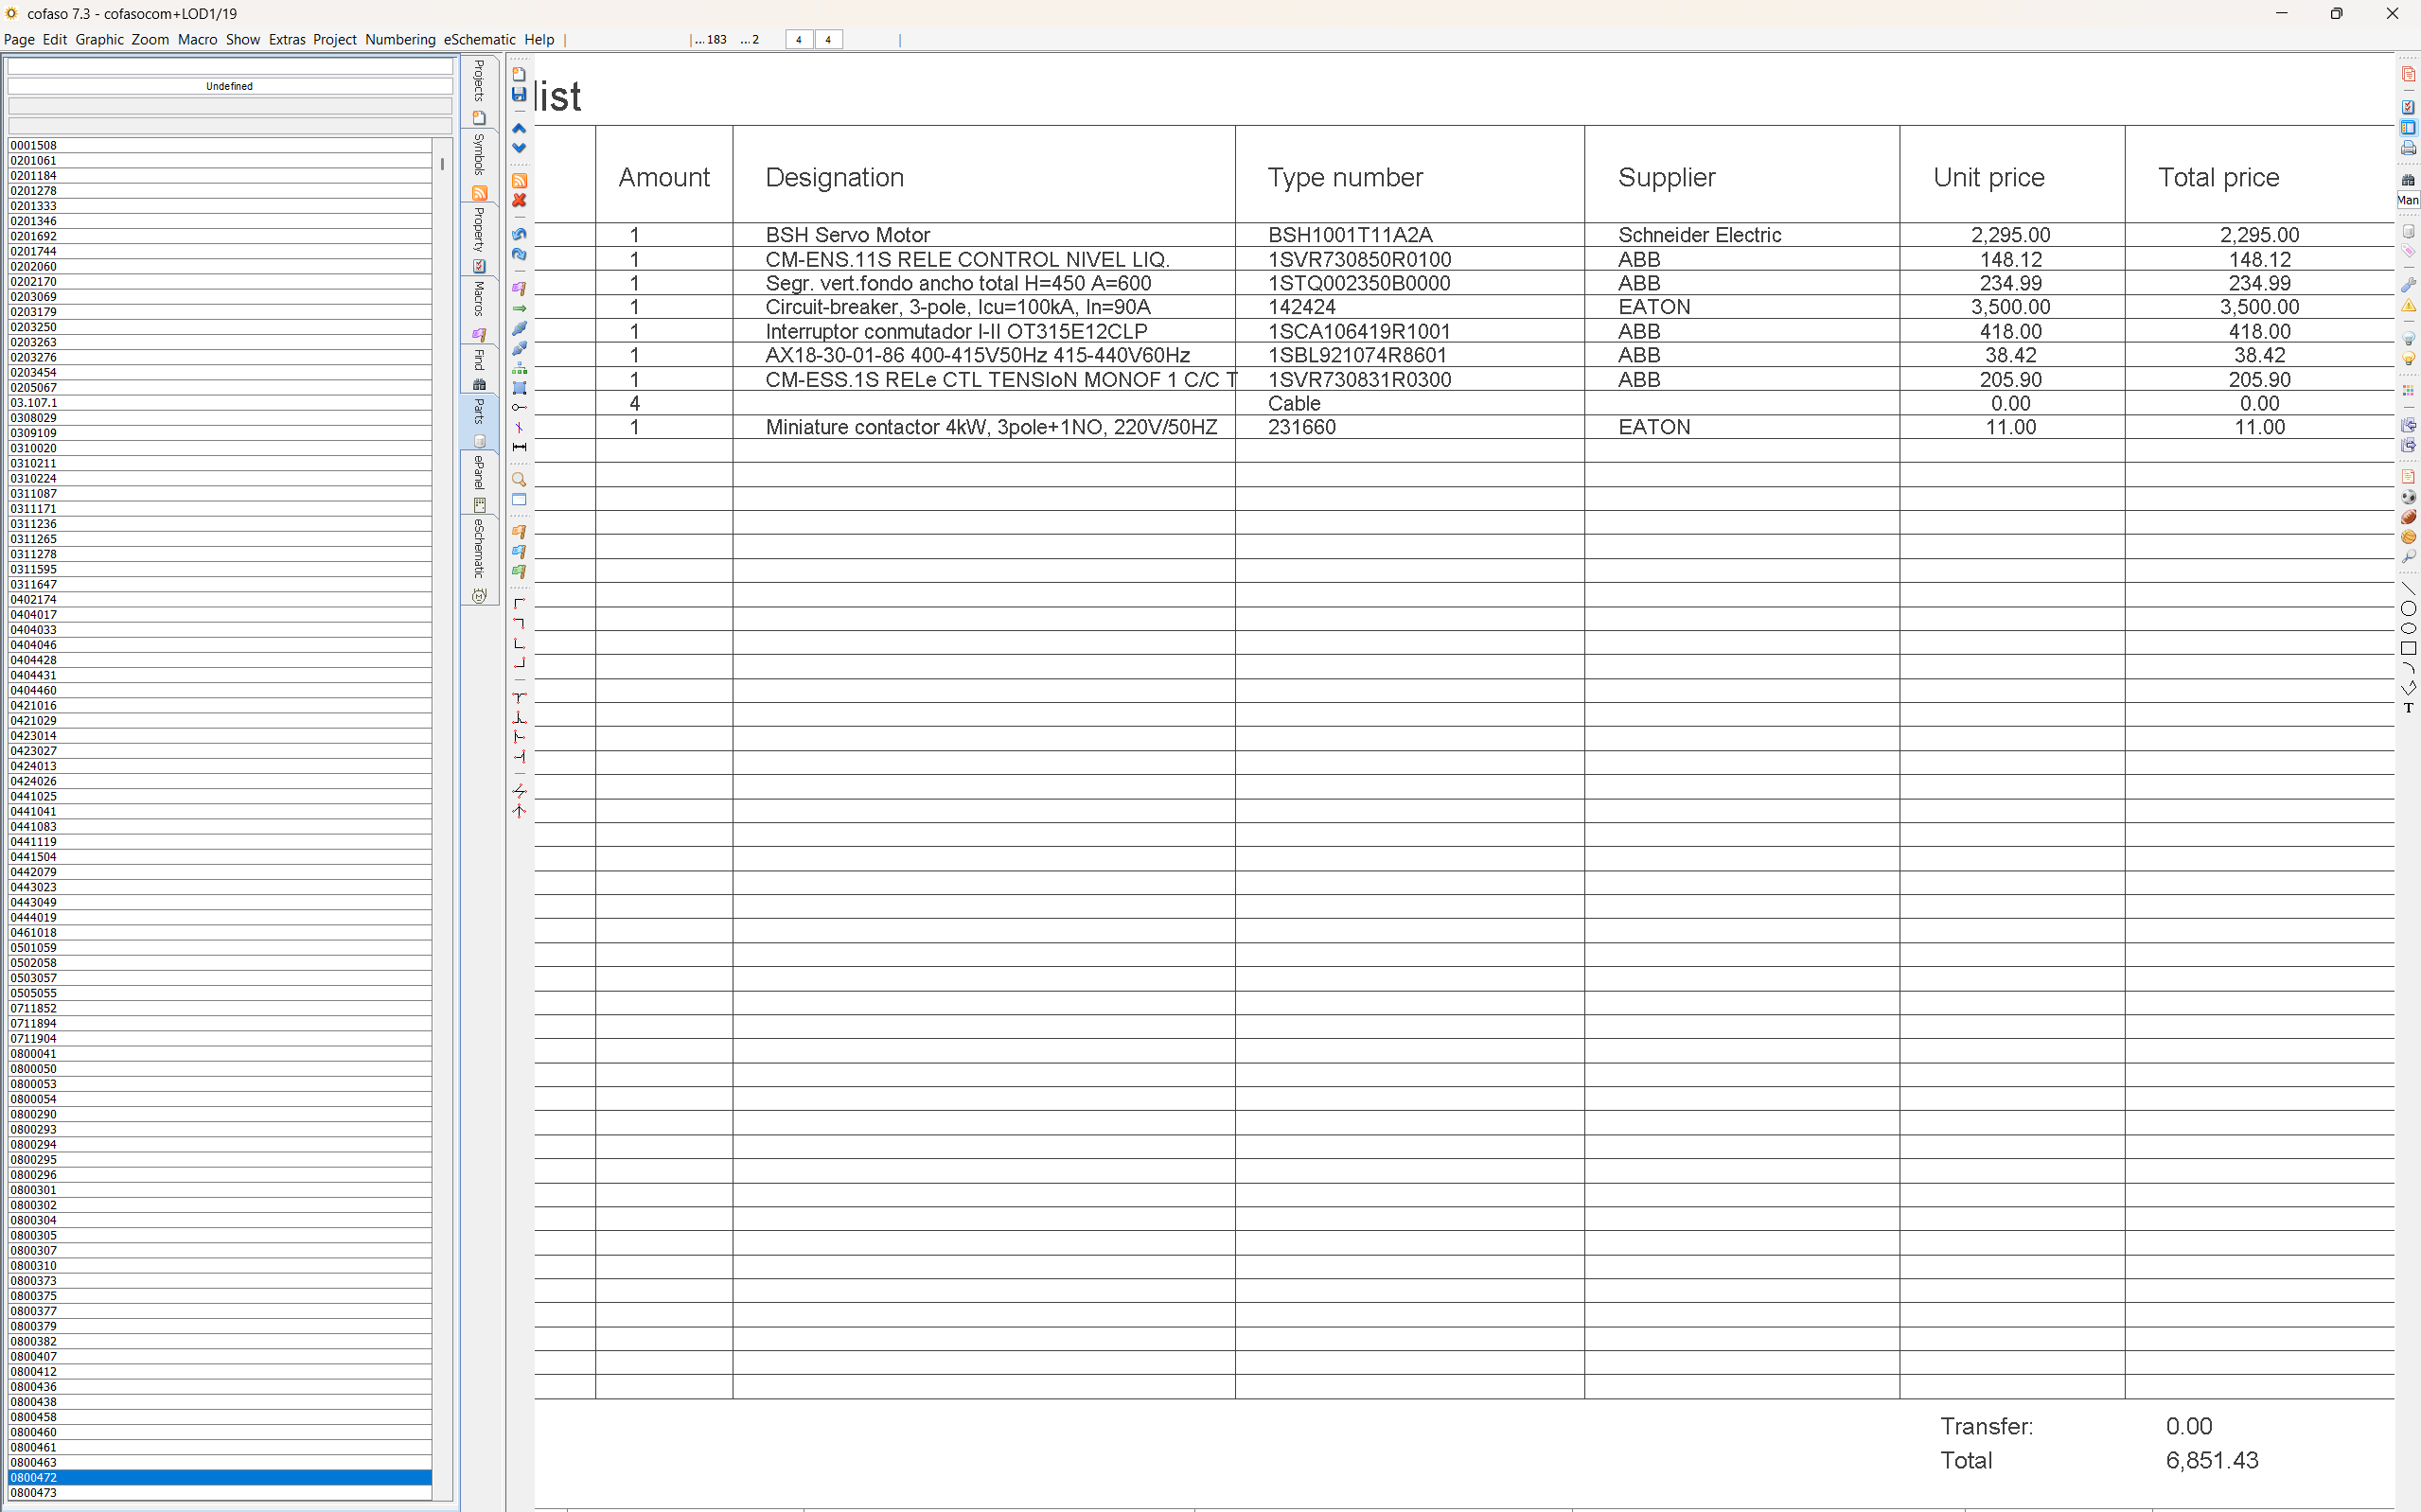Viewport: 2421px width, 1512px height.
Task: Click the undo arrow icon
Action: pos(519,234)
